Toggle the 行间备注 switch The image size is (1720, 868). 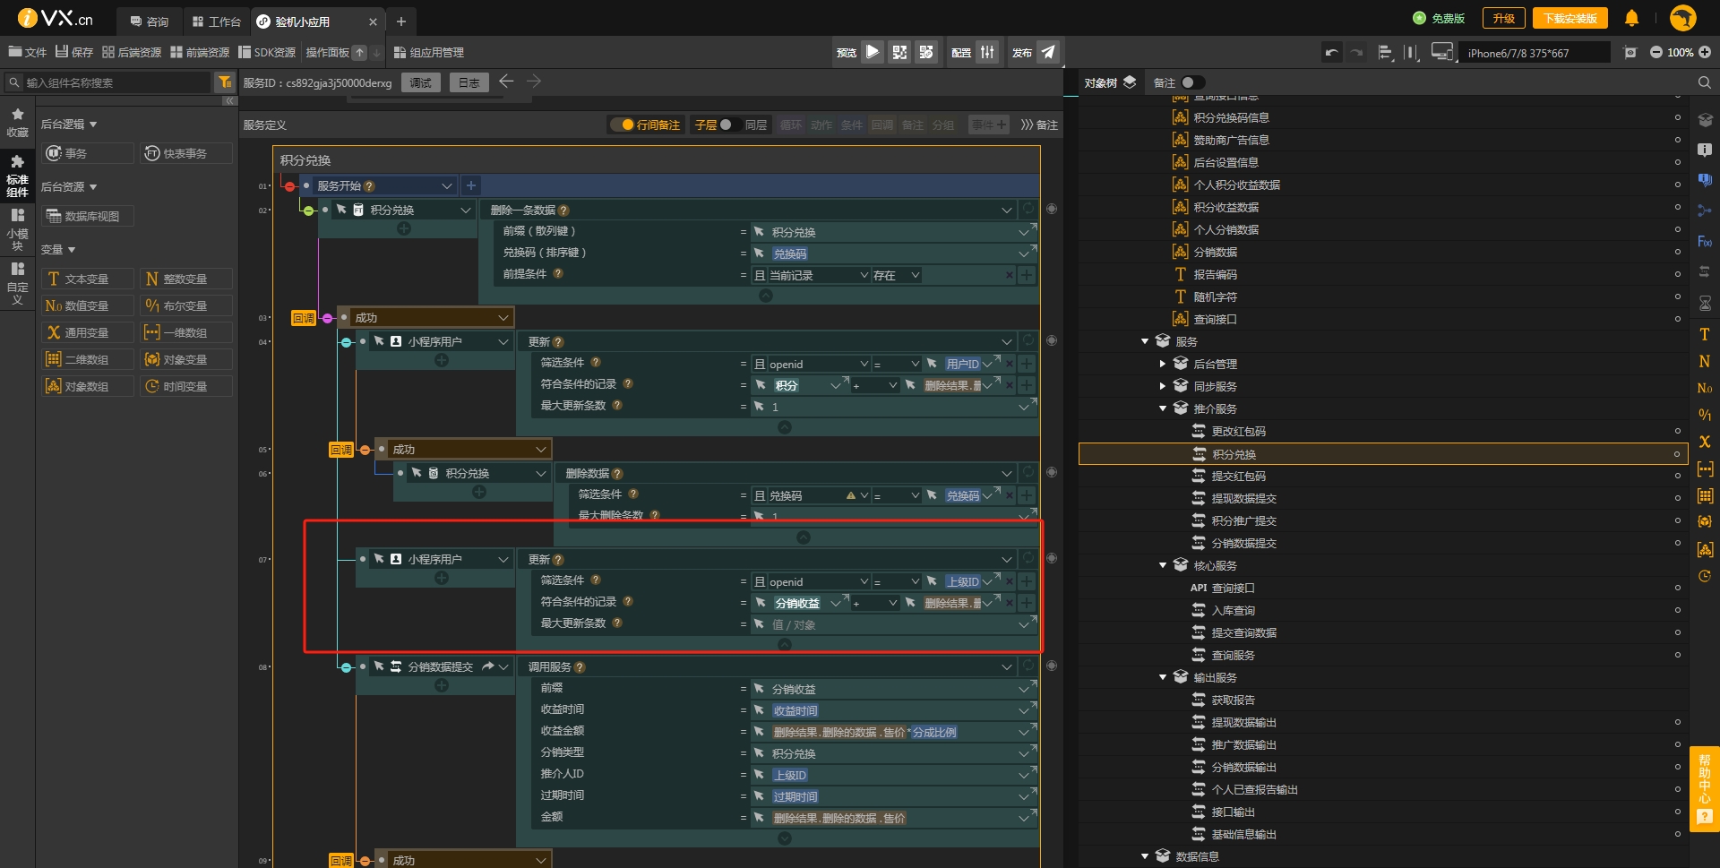coord(620,125)
